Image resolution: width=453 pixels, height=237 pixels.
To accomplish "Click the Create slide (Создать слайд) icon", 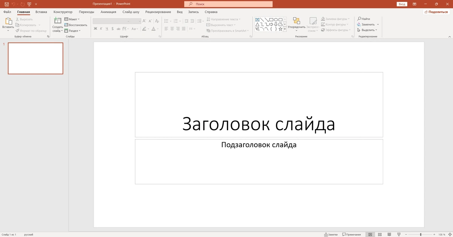I will (58, 21).
